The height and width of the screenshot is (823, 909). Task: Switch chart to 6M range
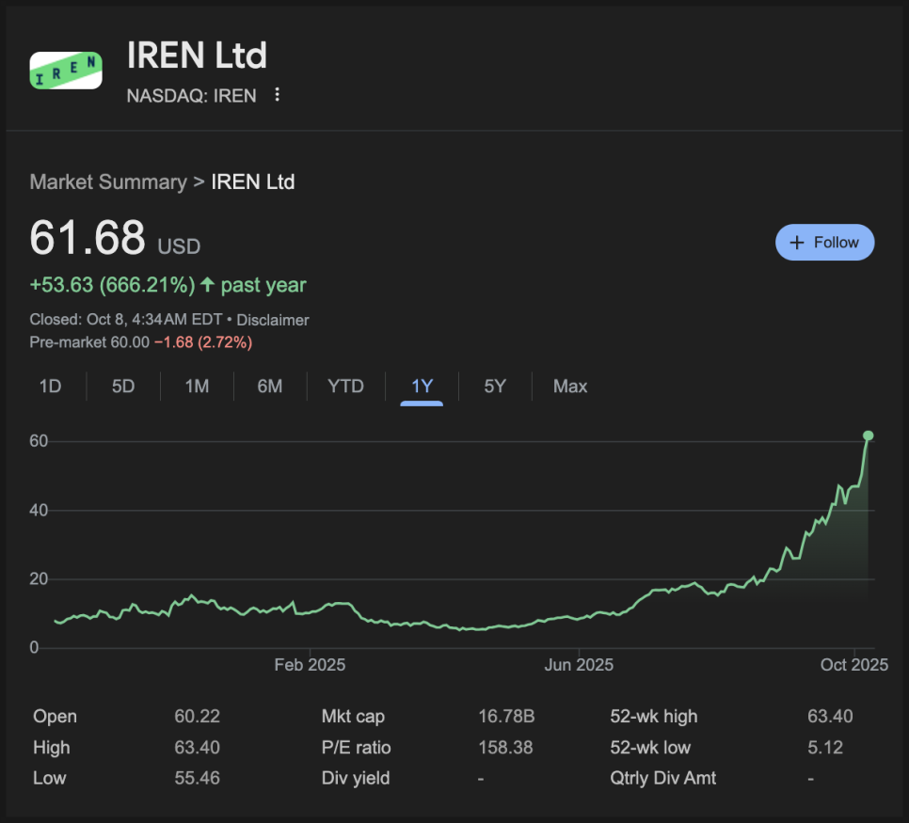point(270,387)
